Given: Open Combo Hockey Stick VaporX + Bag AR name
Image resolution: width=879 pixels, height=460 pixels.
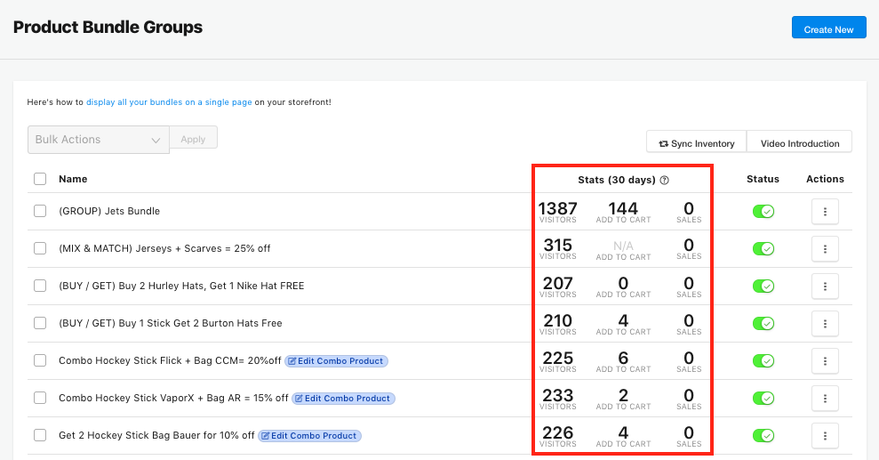Looking at the screenshot, I should [x=173, y=399].
